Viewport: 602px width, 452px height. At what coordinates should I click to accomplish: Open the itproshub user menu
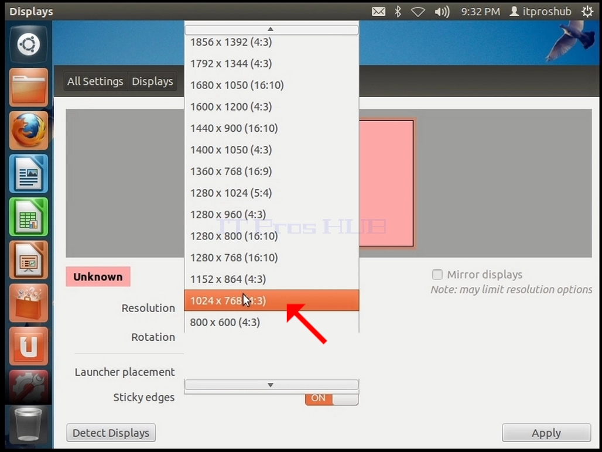coord(540,12)
